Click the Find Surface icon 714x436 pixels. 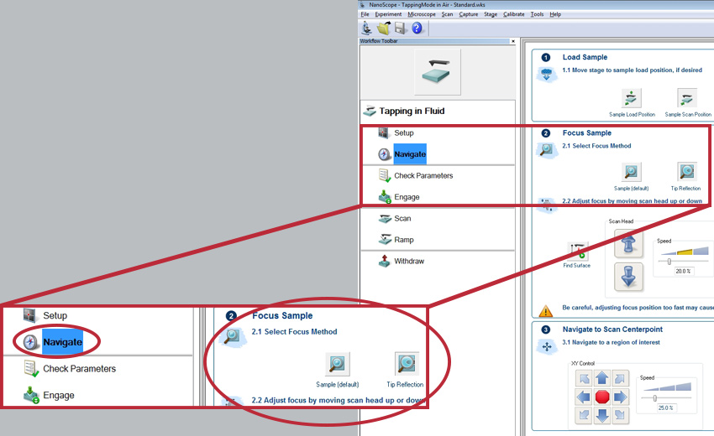pyautogui.click(x=576, y=250)
